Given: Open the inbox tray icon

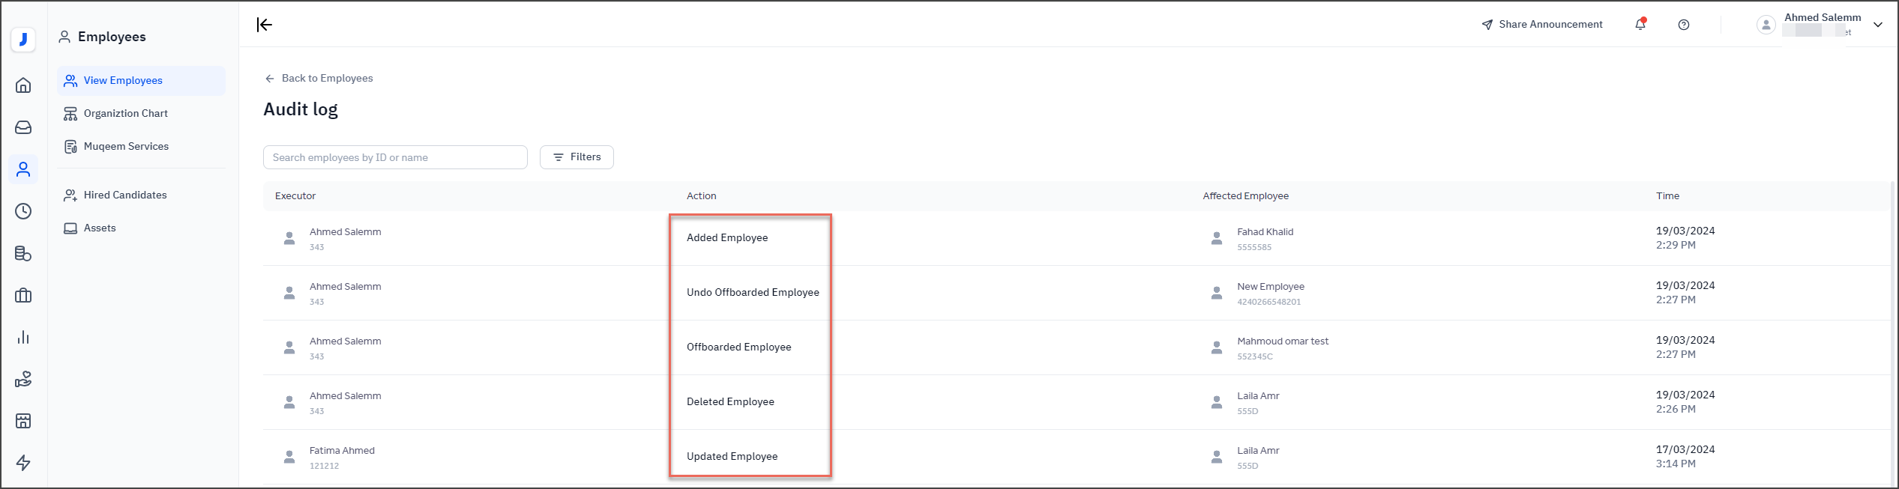Looking at the screenshot, I should click(23, 127).
